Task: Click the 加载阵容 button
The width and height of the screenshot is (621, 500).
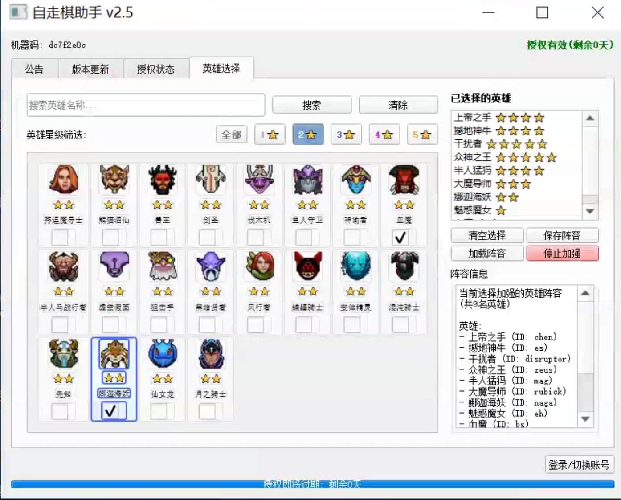Action: (487, 254)
